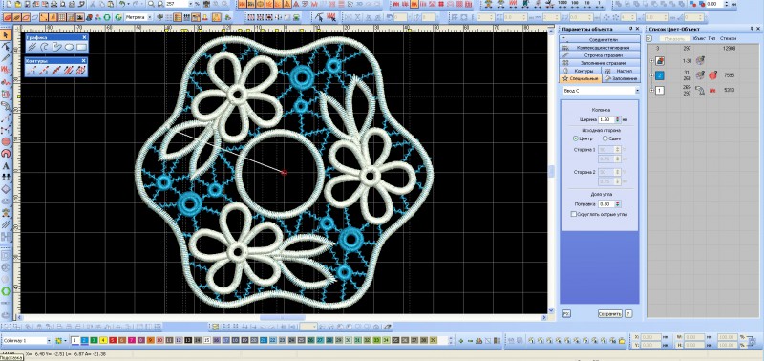Select the Сдвиг radio button
Image resolution: width=764 pixels, height=361 pixels.
[x=605, y=138]
